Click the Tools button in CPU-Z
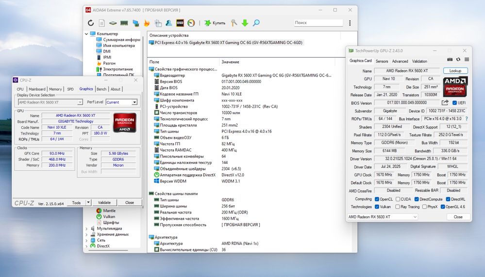This screenshot has width=485, height=277. [x=76, y=202]
